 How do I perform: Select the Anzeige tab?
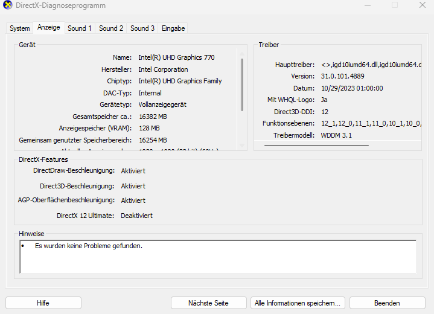click(49, 27)
